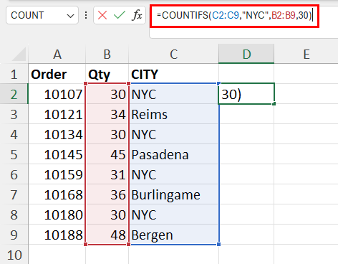This screenshot has width=338, height=264.
Task: Click the Burlingame city cell
Action: click(173, 194)
